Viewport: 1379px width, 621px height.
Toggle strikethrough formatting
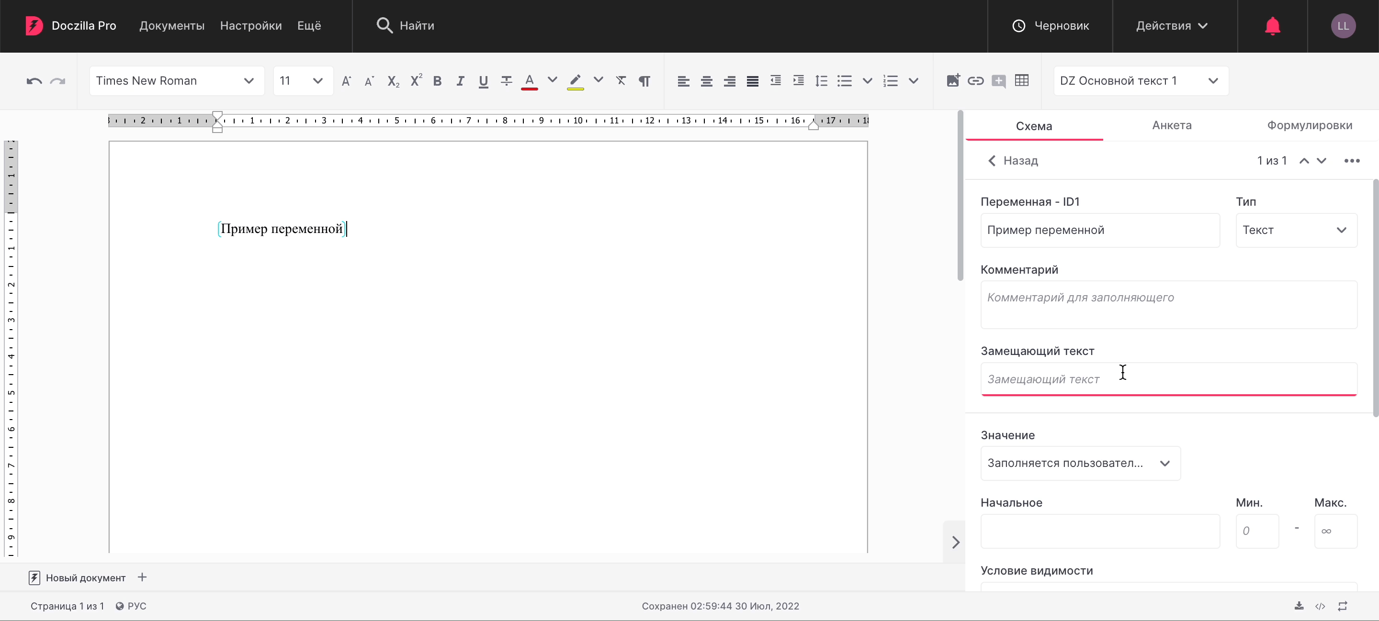coord(507,81)
